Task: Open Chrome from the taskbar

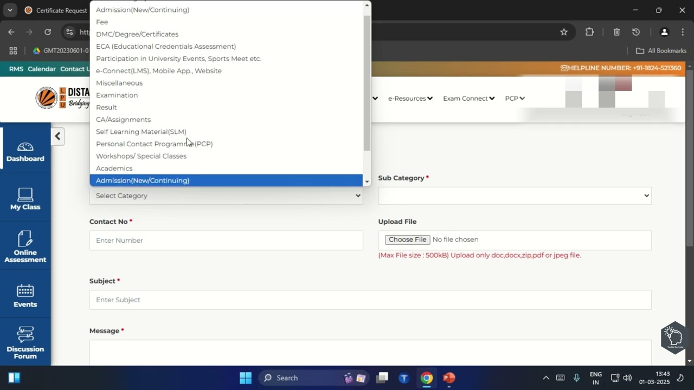Action: 427,378
